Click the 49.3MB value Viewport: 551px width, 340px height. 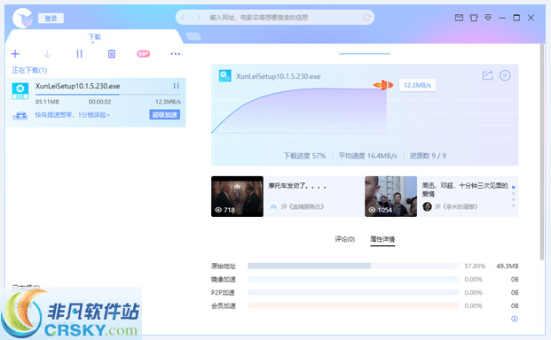(x=508, y=266)
